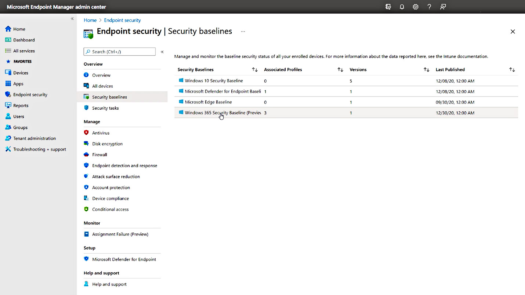Open Microsoft Edge Baseline
Viewport: 525px width, 295px height.
[x=208, y=102]
